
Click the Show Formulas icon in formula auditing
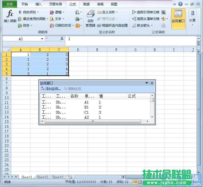tap(163, 12)
